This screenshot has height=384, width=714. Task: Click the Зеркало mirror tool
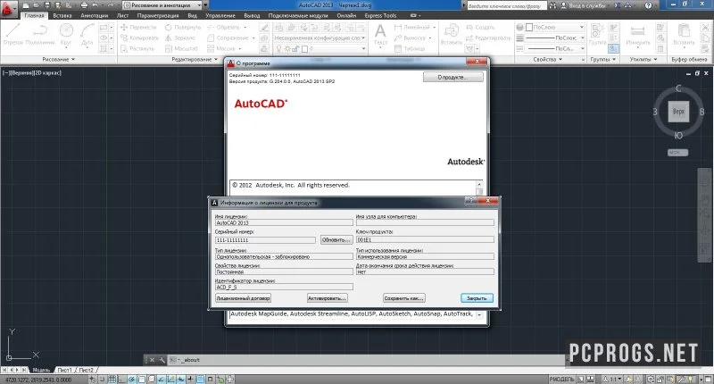[180, 38]
